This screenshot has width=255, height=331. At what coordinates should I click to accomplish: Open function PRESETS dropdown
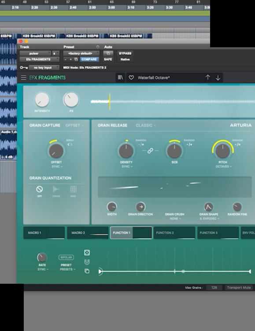click(x=67, y=270)
